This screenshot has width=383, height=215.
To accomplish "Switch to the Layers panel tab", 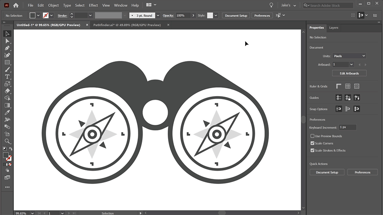I will point(333,27).
